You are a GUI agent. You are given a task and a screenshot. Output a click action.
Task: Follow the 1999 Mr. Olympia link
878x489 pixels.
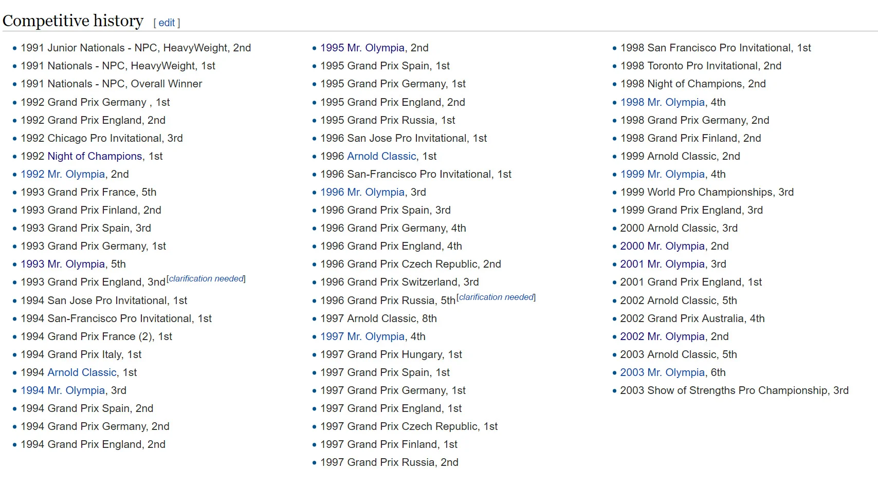[x=662, y=174]
